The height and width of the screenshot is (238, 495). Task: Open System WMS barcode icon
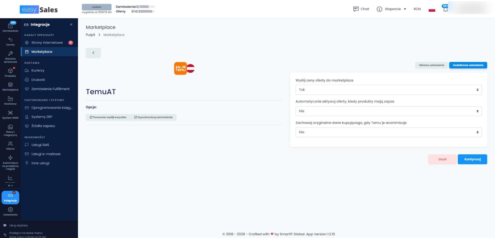coord(10,114)
